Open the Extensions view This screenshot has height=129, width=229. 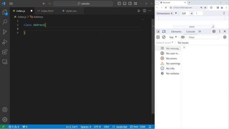coord(5,52)
